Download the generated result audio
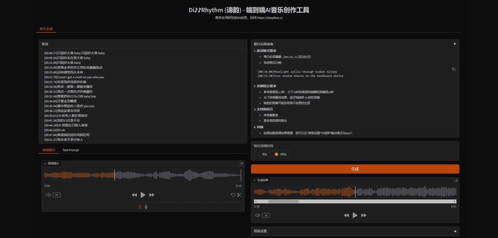This screenshot has width=498, height=238. click(x=456, y=180)
